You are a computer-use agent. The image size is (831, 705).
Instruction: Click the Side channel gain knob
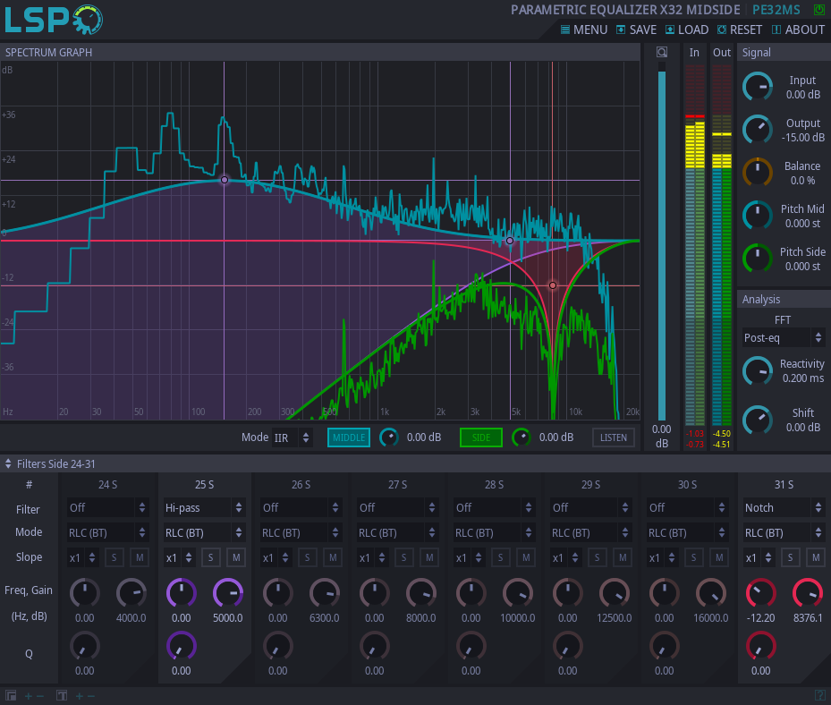tap(521, 437)
